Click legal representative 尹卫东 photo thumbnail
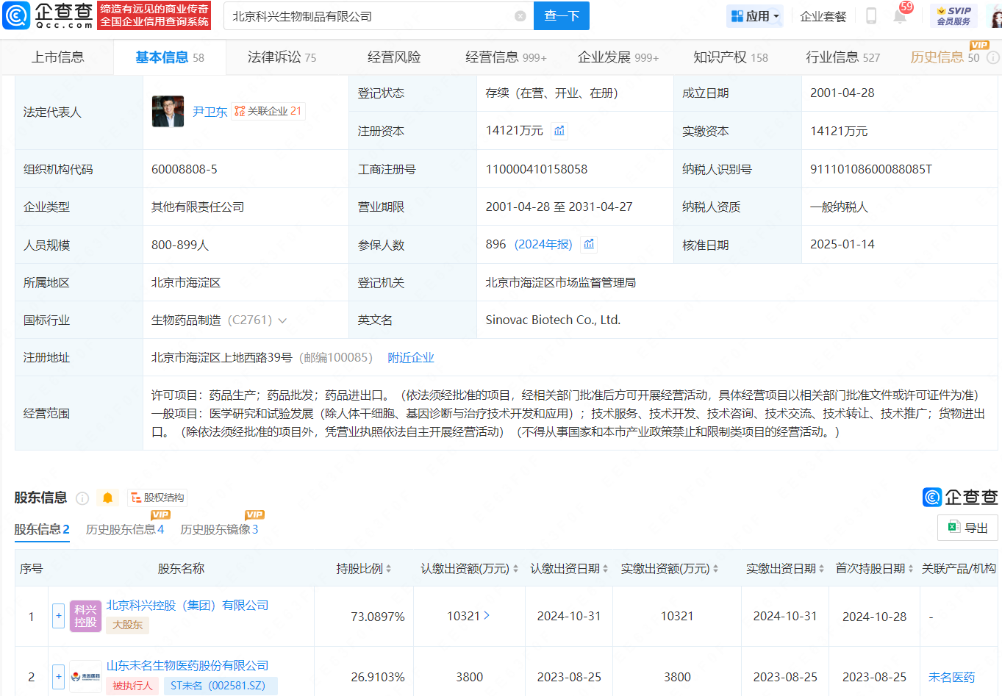 (168, 112)
